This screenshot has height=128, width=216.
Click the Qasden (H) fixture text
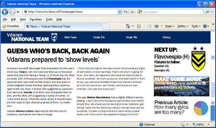(x=161, y=66)
